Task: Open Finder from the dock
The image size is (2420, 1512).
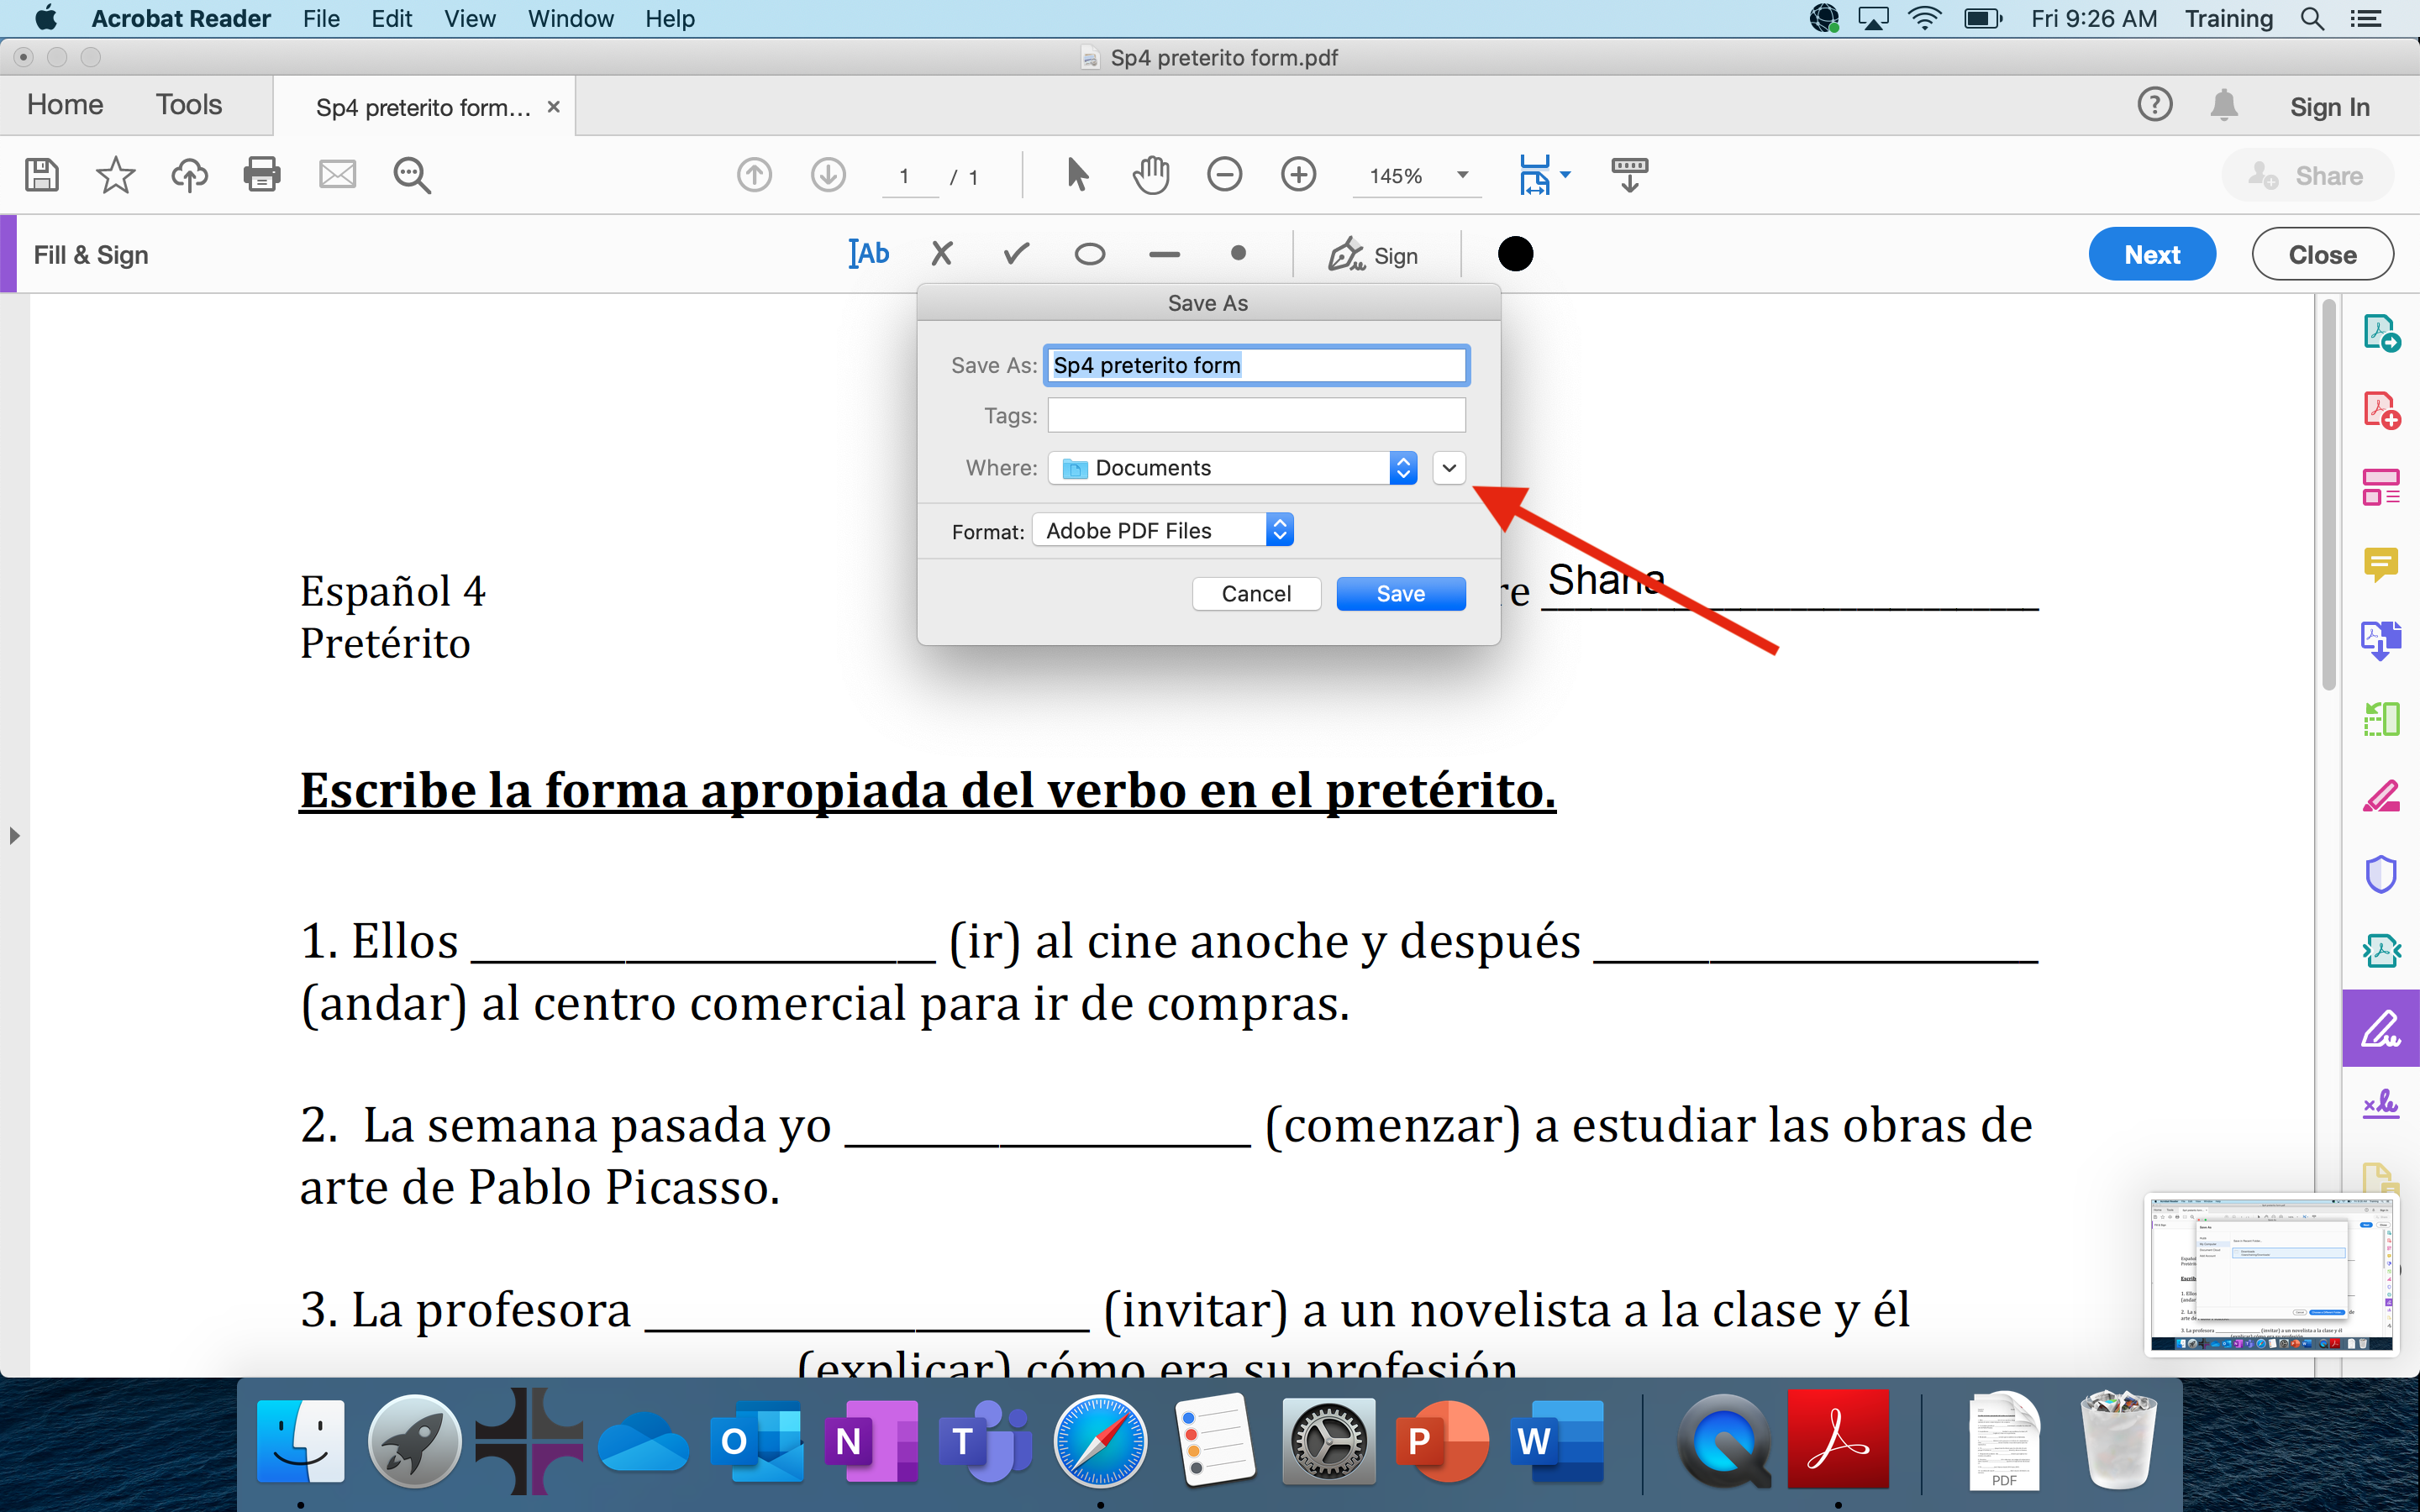Action: pyautogui.click(x=301, y=1441)
